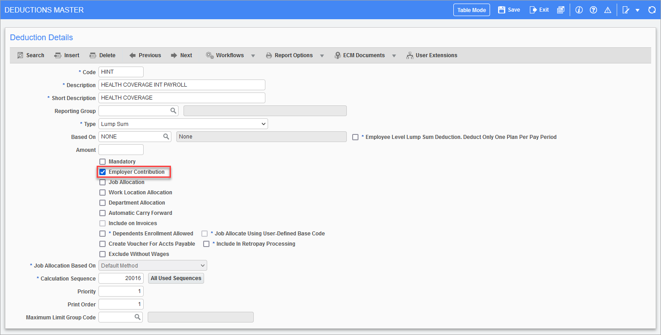Click the Exit icon in header

533,10
